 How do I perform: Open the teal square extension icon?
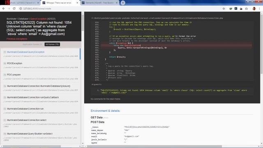(236, 9)
